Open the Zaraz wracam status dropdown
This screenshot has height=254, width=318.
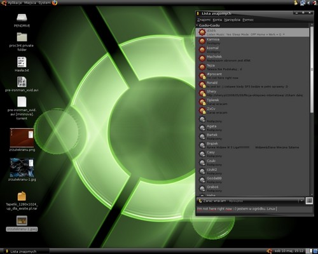[x=251, y=201]
